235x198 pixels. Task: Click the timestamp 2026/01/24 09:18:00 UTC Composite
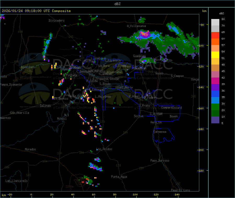(x=36, y=11)
